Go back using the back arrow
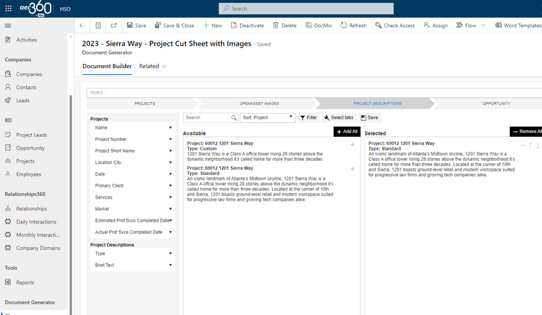 click(83, 26)
